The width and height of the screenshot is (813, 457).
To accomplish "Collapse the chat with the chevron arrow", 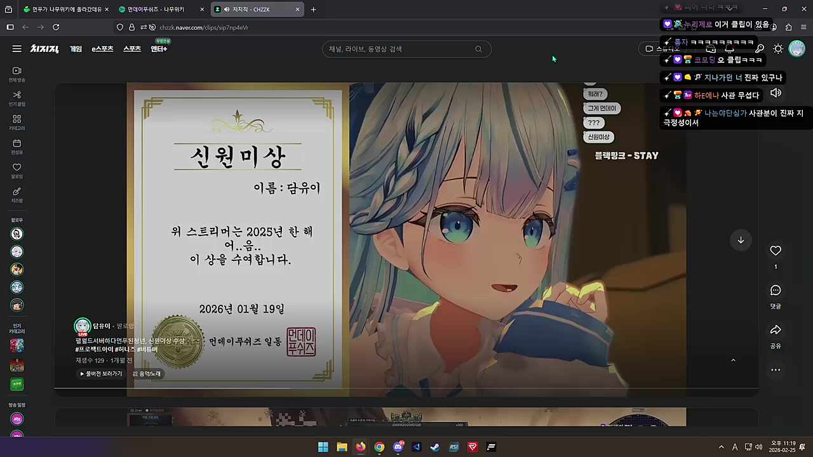I will click(x=734, y=360).
